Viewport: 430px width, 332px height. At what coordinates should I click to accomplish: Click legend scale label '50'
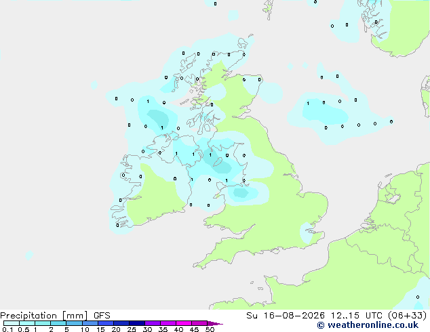pyautogui.click(x=210, y=329)
